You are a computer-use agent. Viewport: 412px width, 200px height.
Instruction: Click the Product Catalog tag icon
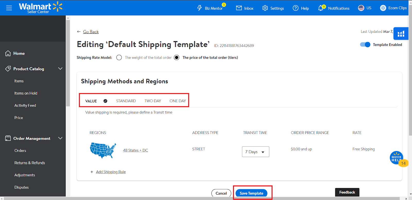[8, 69]
